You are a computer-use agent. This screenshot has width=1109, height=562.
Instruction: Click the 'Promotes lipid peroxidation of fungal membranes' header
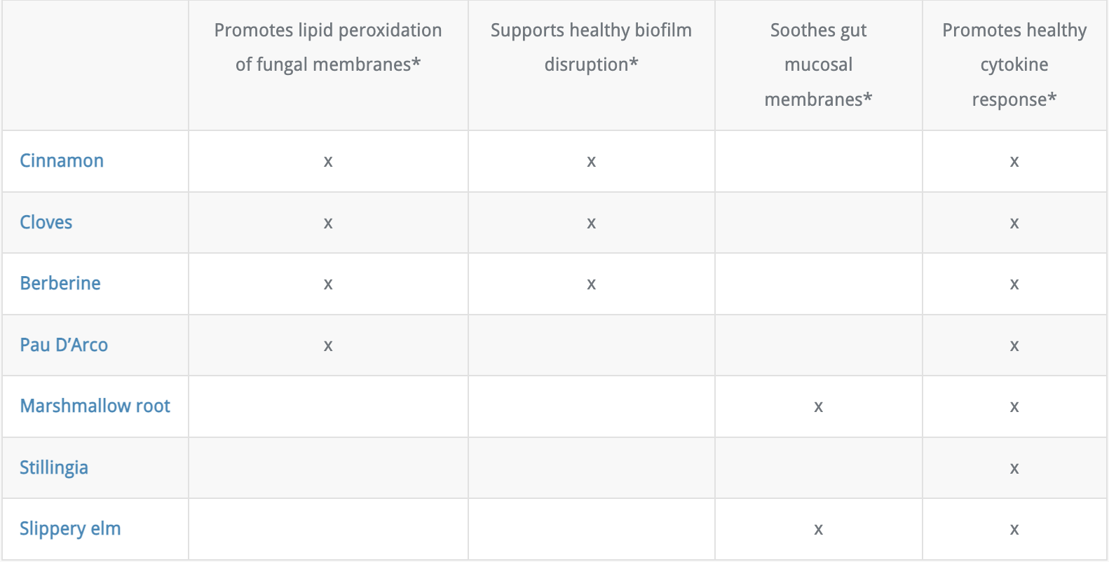click(328, 47)
